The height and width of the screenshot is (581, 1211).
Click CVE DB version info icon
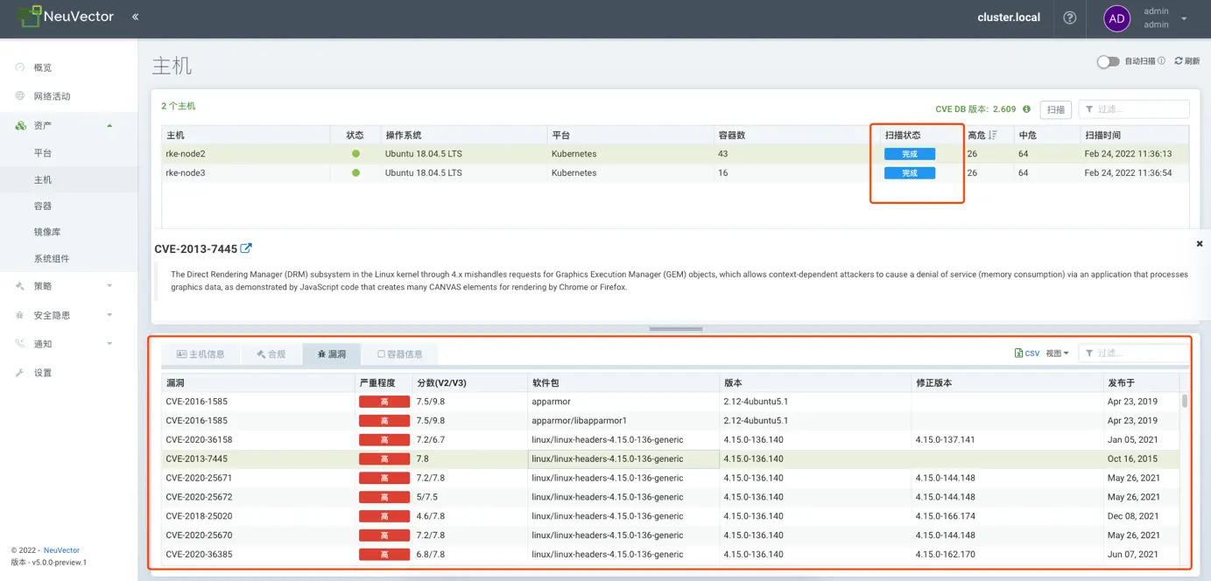[1026, 109]
